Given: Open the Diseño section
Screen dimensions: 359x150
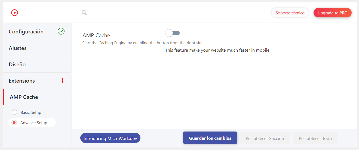Looking at the screenshot, I should click(x=37, y=64).
